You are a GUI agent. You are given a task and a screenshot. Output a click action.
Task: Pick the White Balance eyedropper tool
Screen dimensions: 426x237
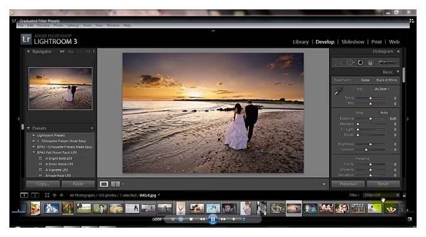pos(338,91)
